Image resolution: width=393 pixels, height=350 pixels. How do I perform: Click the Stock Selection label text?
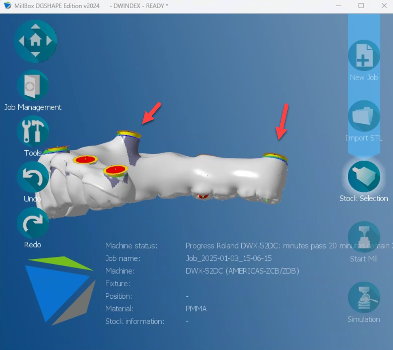click(x=363, y=198)
